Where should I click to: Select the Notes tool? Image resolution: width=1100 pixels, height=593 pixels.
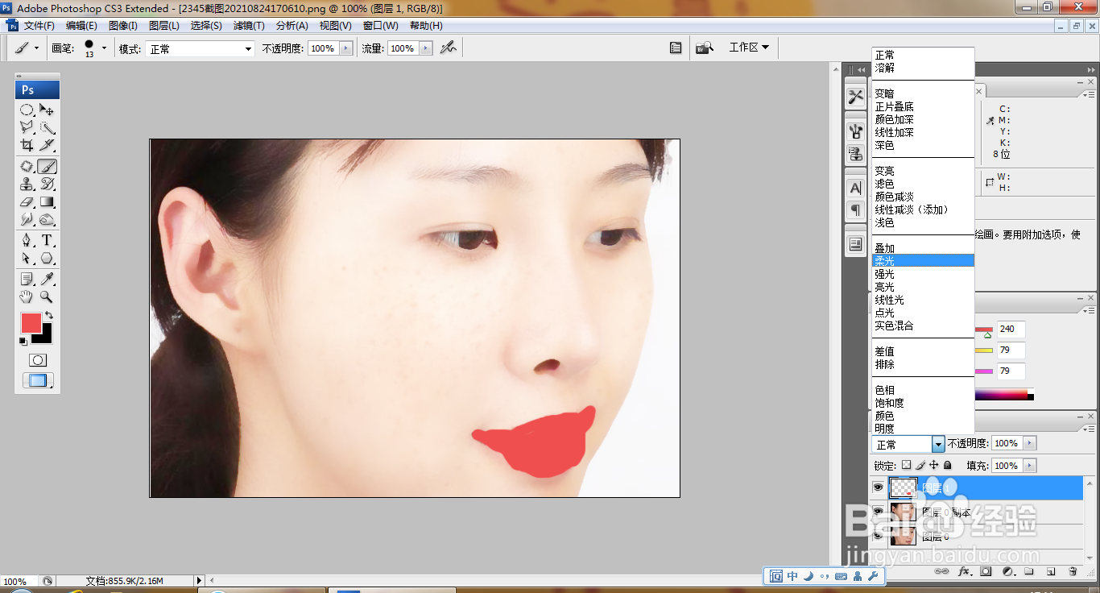point(27,280)
